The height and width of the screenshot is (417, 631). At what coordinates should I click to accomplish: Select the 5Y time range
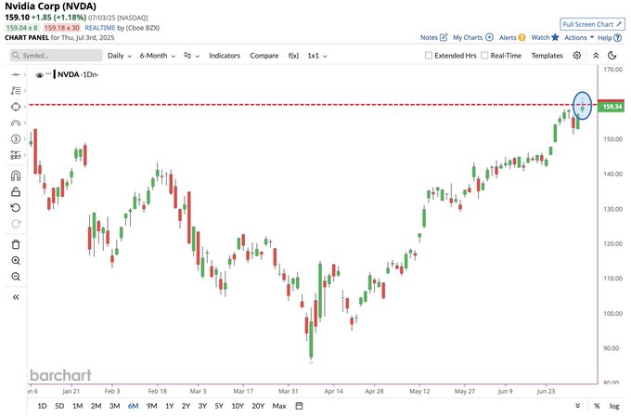click(x=219, y=406)
